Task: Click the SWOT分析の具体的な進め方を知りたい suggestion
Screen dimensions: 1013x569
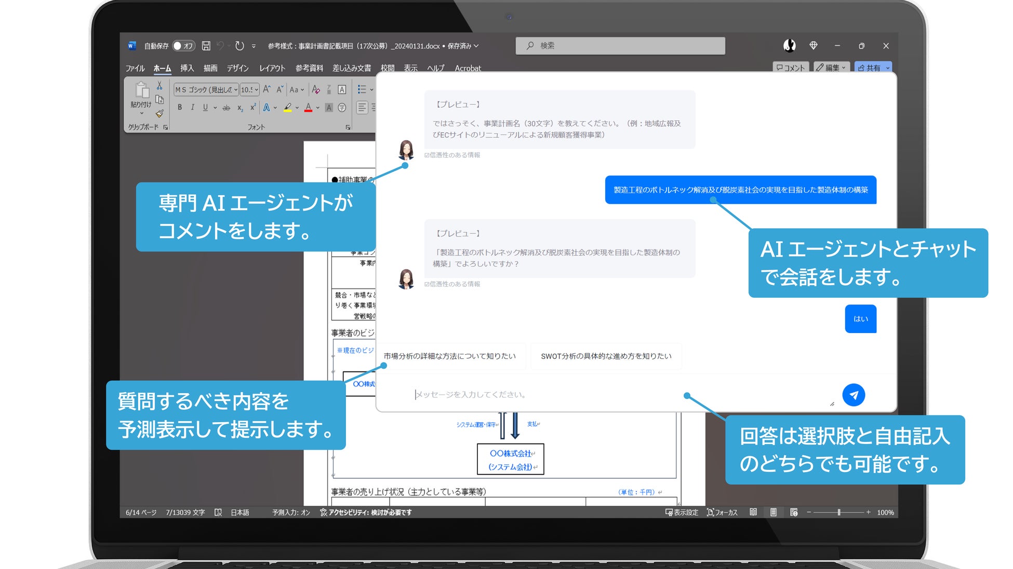Action: (606, 356)
